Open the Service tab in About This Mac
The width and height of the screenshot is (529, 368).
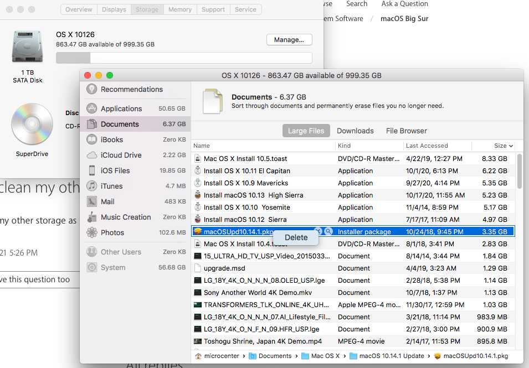coord(245,9)
